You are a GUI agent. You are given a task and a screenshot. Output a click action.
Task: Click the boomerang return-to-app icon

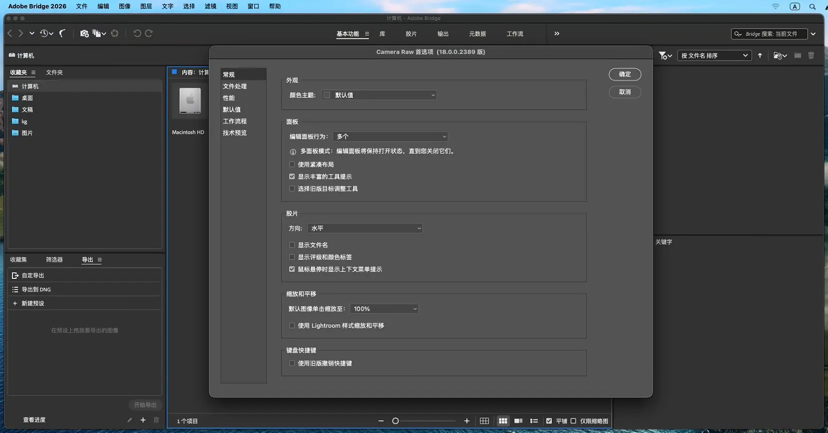(62, 33)
